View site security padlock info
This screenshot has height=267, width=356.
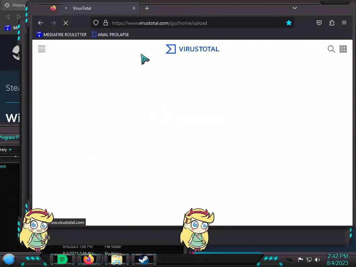[106, 23]
